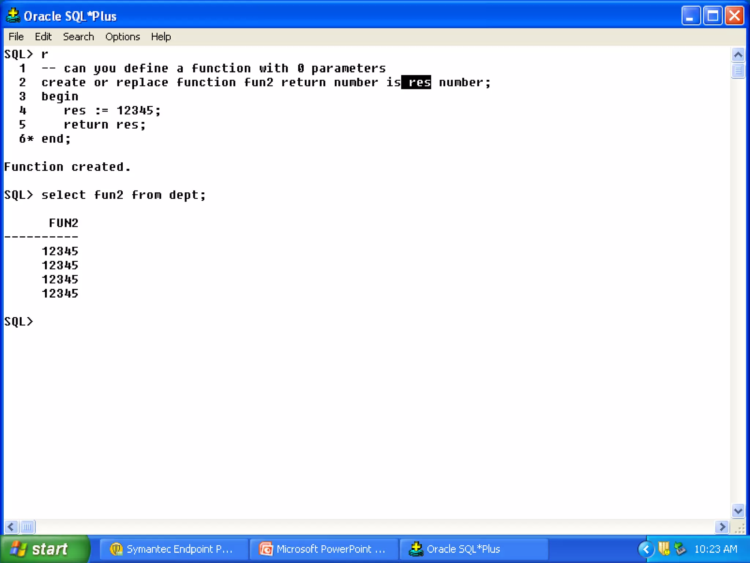Open the Search menu
Image resolution: width=750 pixels, height=563 pixels.
tap(78, 37)
